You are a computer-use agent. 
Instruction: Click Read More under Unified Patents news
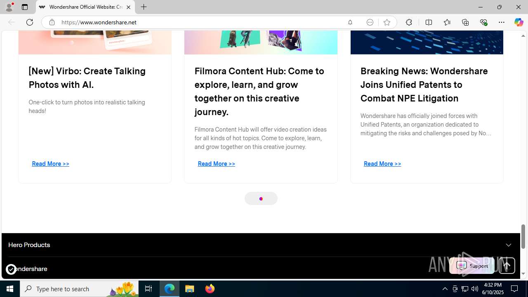(x=382, y=164)
